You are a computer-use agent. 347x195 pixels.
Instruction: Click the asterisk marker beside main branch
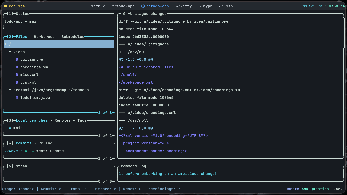10,128
